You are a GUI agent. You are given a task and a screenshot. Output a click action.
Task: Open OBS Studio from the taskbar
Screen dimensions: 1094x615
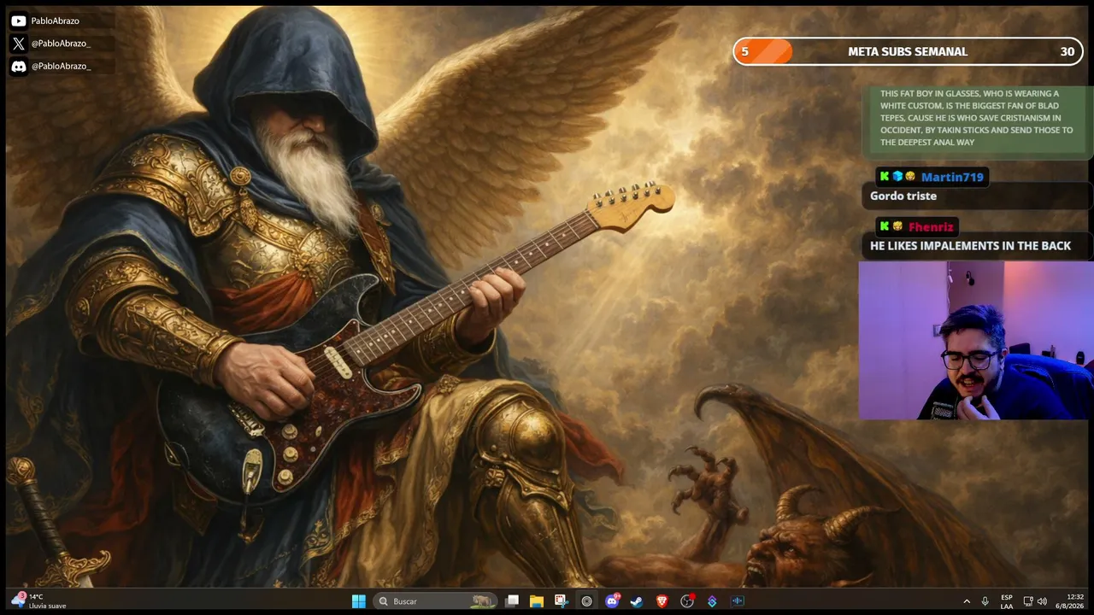pyautogui.click(x=687, y=601)
